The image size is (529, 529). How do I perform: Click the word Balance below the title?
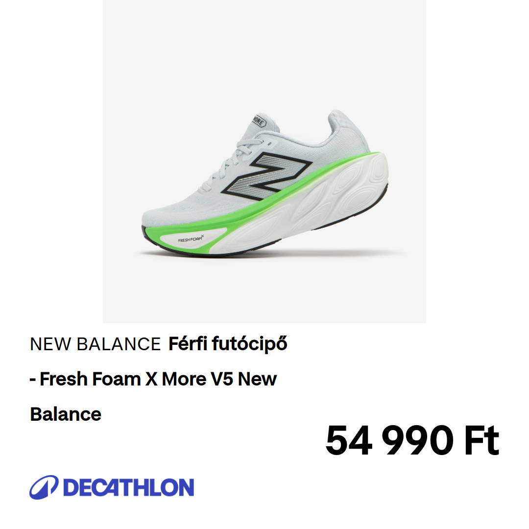pyautogui.click(x=66, y=414)
